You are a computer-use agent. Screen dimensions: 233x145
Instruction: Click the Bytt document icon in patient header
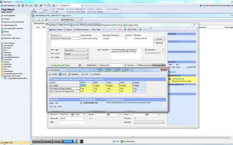pos(41,10)
